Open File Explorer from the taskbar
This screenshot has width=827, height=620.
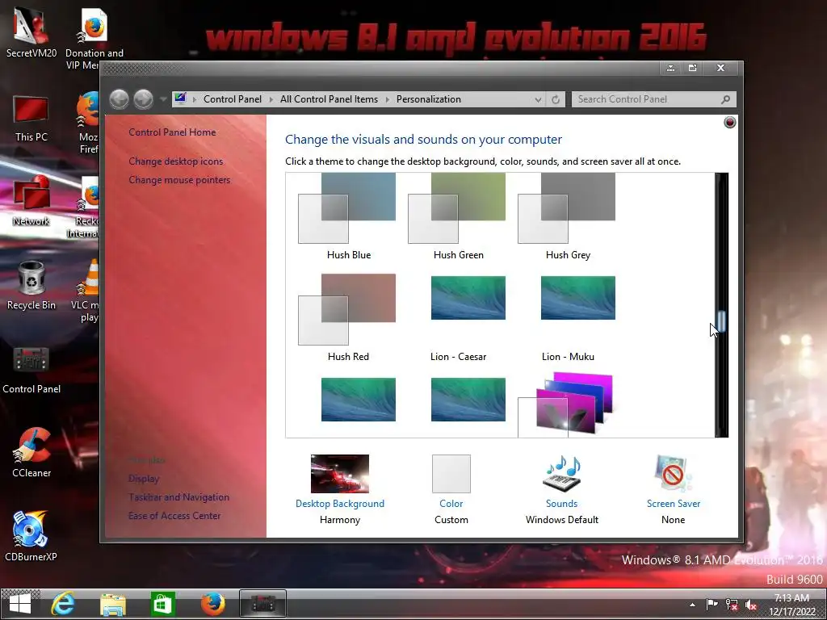[x=113, y=604]
